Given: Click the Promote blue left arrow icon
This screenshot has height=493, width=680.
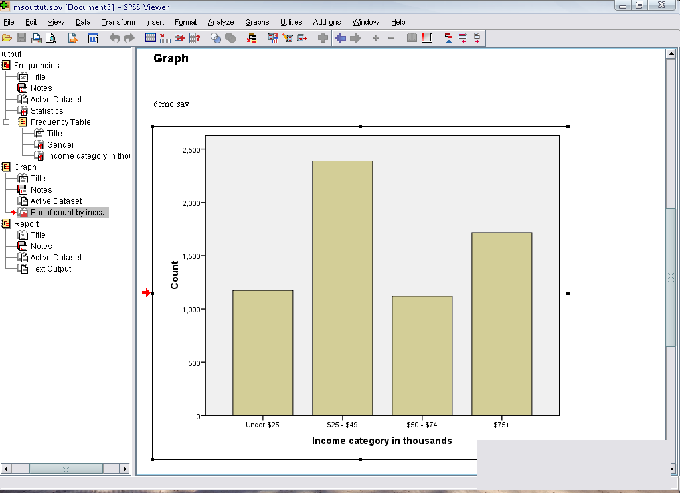Looking at the screenshot, I should (341, 38).
